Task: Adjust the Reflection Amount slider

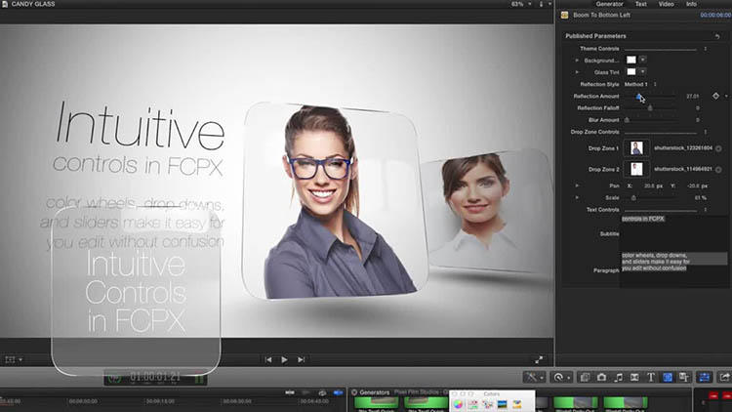Action: (x=640, y=96)
